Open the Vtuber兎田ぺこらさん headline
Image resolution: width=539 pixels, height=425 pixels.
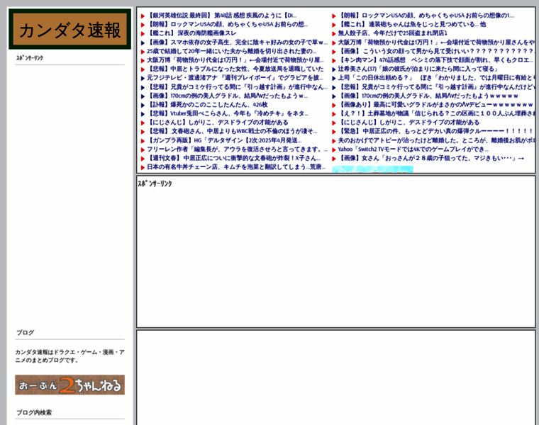pyautogui.click(x=228, y=113)
